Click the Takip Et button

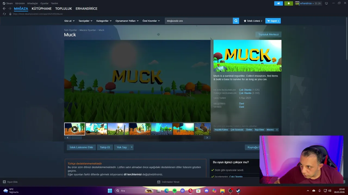(x=105, y=147)
